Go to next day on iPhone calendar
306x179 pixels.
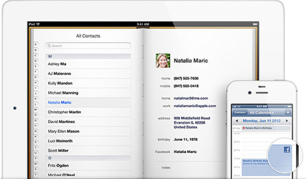pos(287,121)
